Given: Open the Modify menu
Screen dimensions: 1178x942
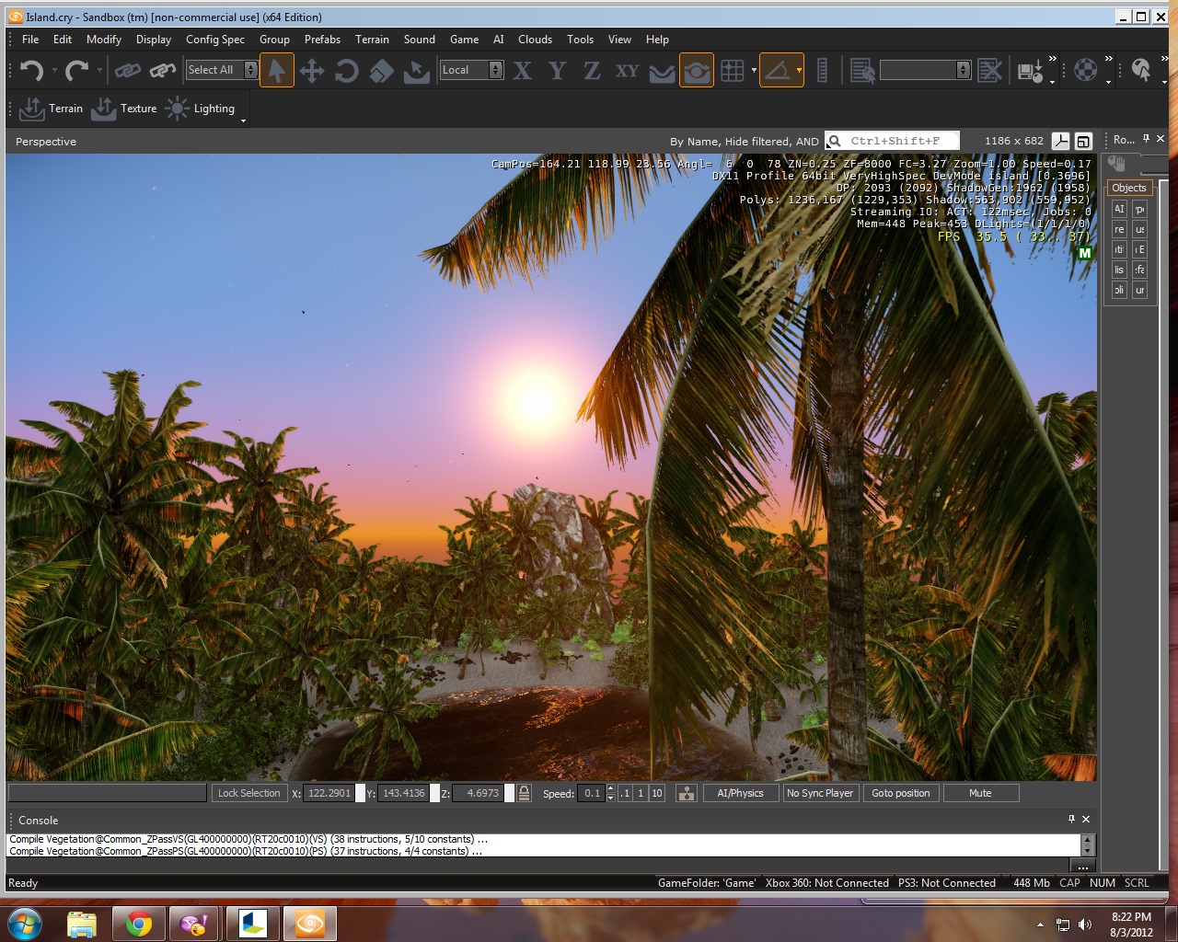Looking at the screenshot, I should point(104,40).
